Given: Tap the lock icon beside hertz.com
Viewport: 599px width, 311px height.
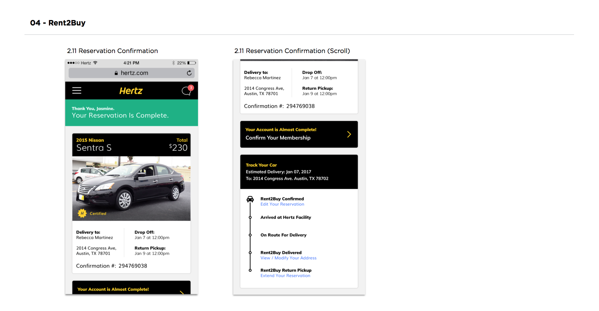Looking at the screenshot, I should click(116, 73).
